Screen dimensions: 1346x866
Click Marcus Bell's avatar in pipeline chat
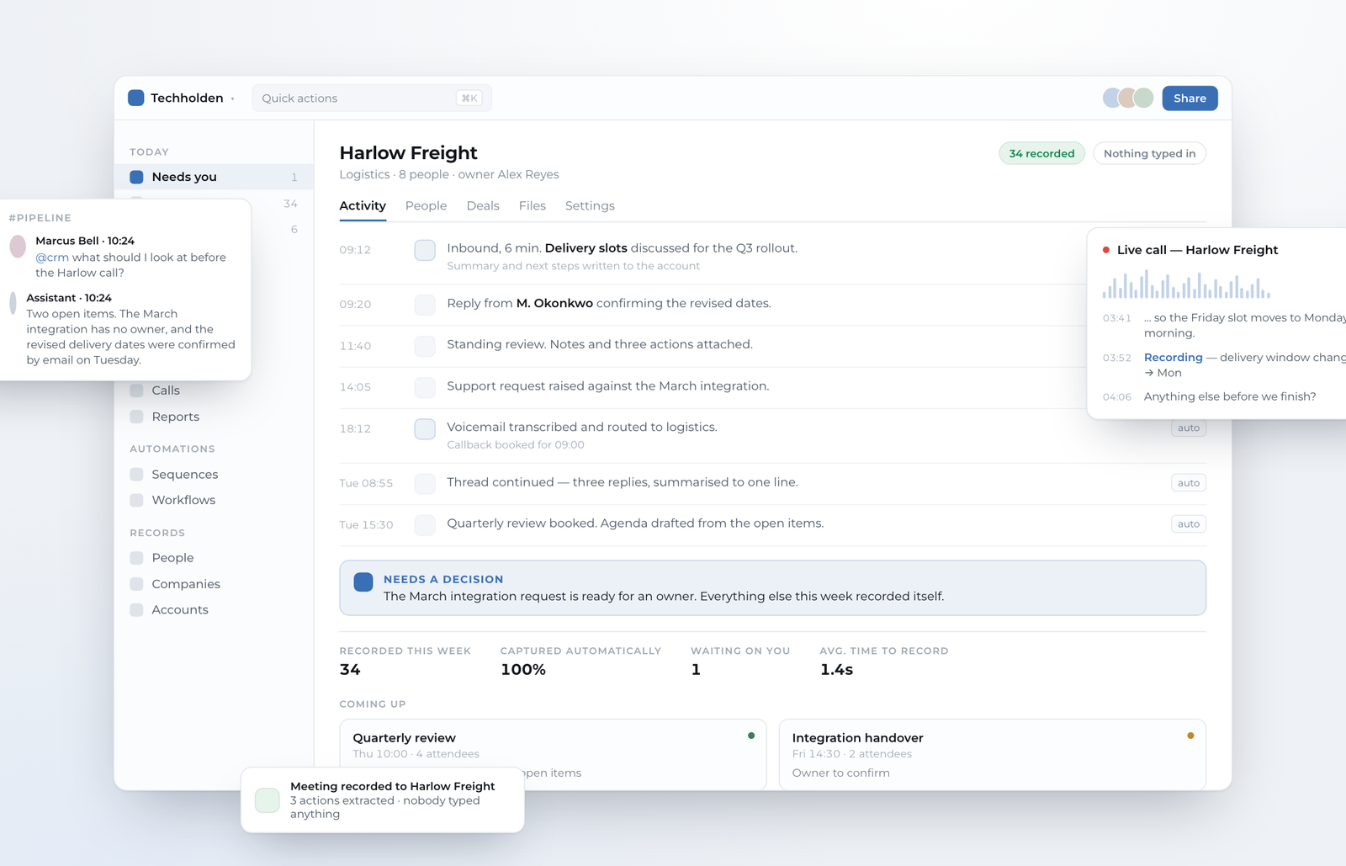coord(18,247)
